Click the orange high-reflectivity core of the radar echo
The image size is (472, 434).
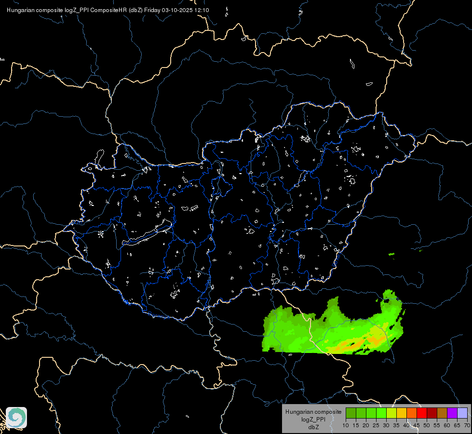click(x=358, y=344)
